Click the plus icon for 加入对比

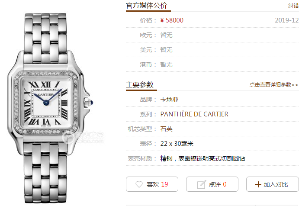point(258,184)
